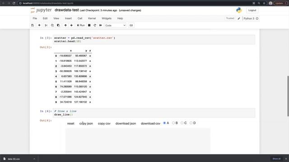Open the Help menu
This screenshot has width=289, height=162.
click(x=120, y=18)
